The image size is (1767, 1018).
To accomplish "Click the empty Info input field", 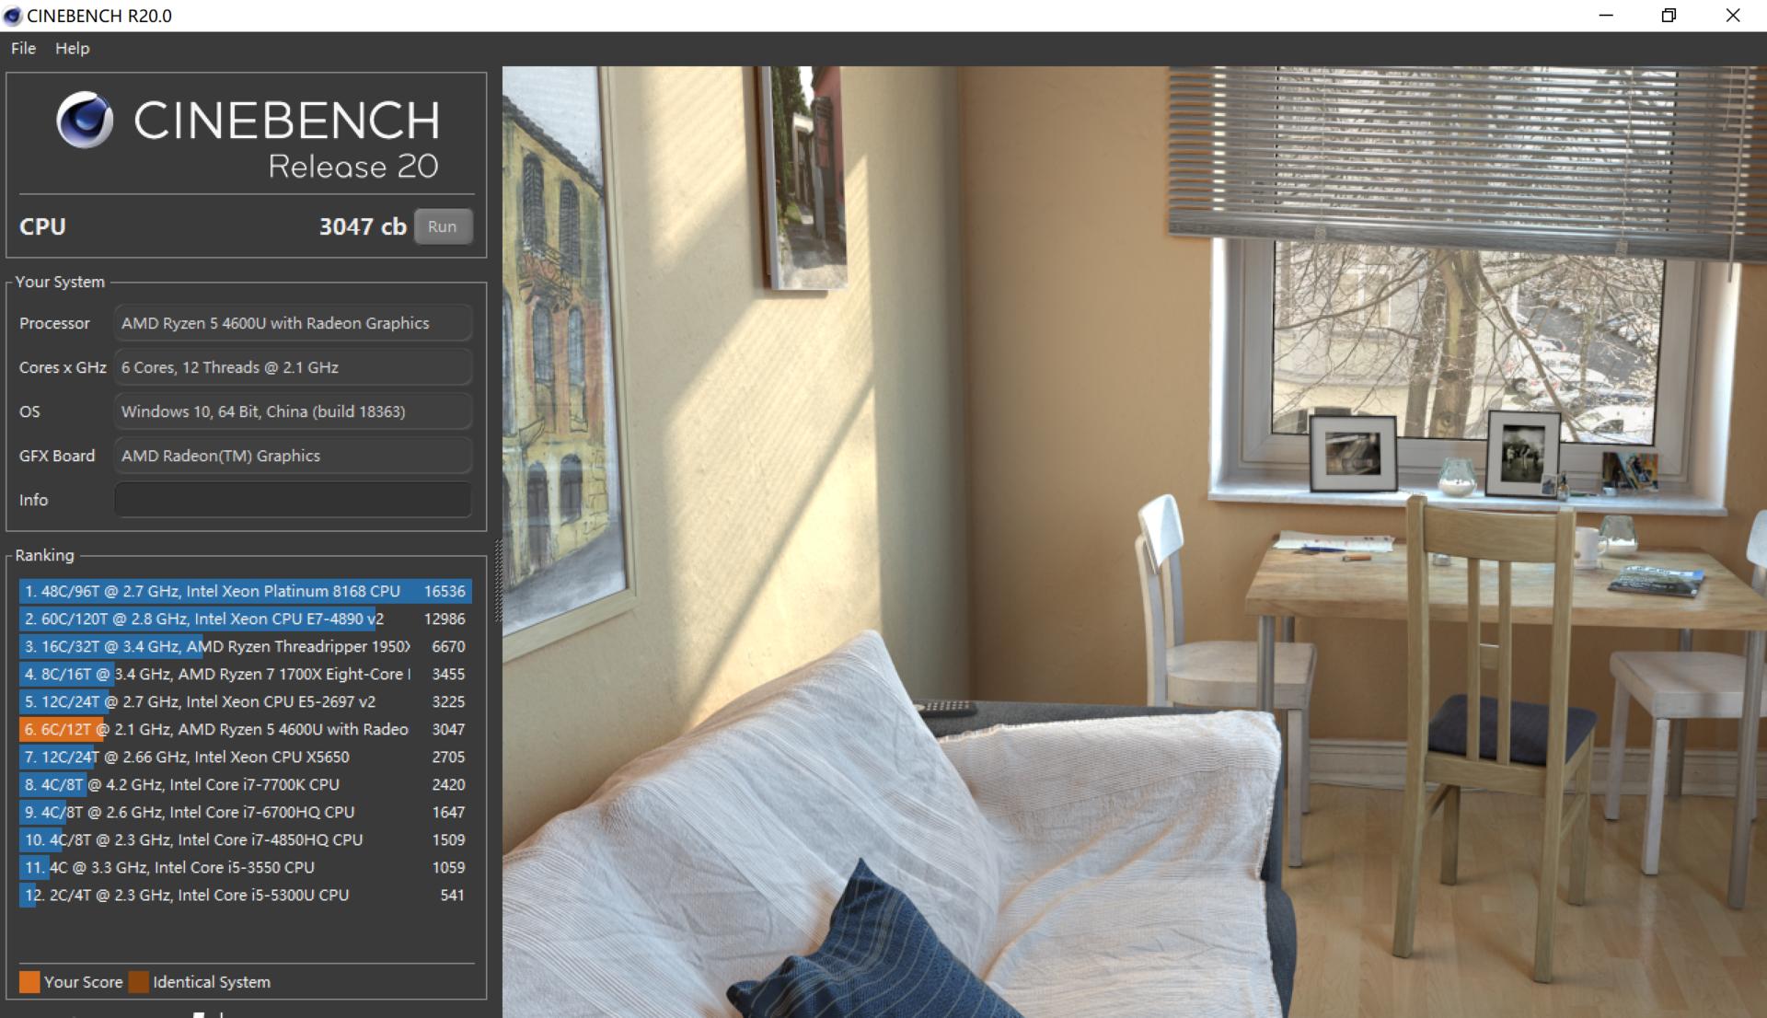I will tap(293, 500).
